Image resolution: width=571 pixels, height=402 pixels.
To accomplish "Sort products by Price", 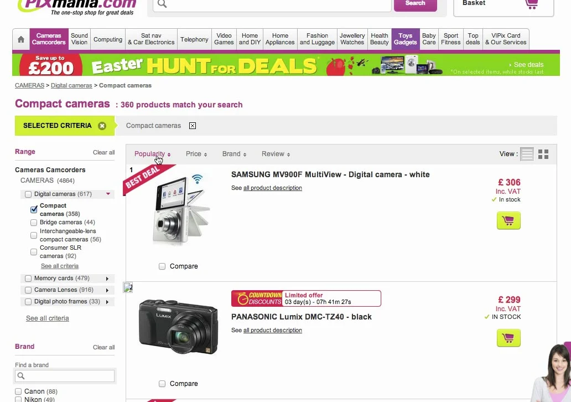I will coord(196,154).
